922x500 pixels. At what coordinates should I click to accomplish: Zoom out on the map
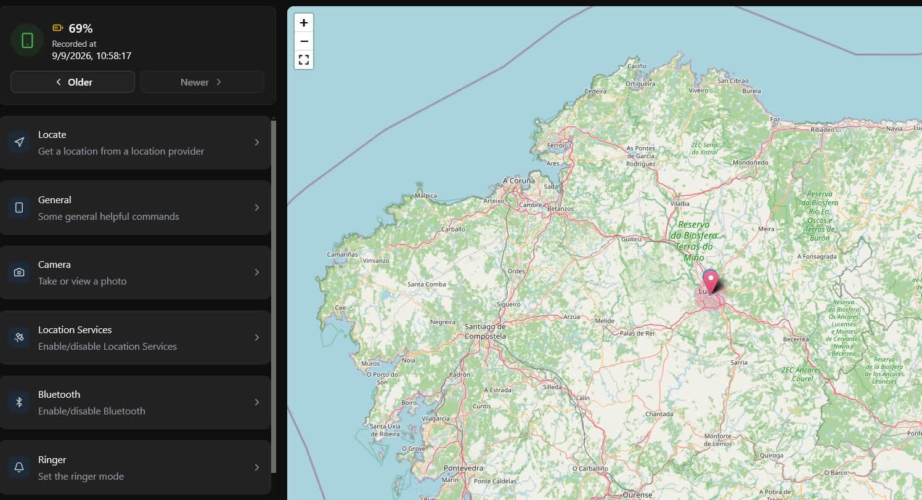[304, 41]
